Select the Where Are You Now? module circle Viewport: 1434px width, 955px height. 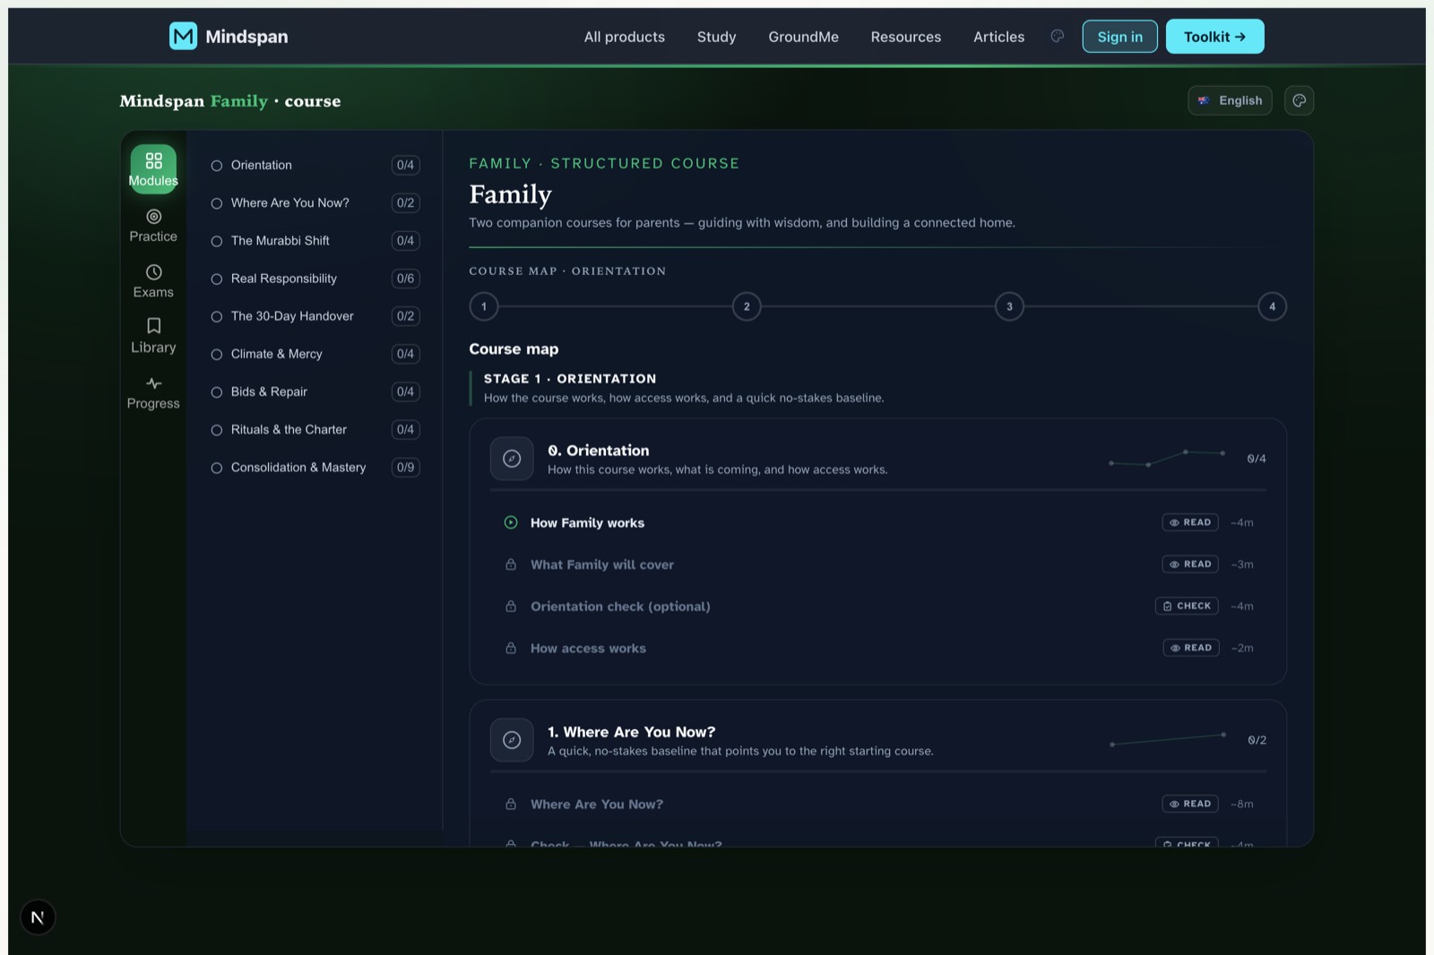pyautogui.click(x=216, y=203)
